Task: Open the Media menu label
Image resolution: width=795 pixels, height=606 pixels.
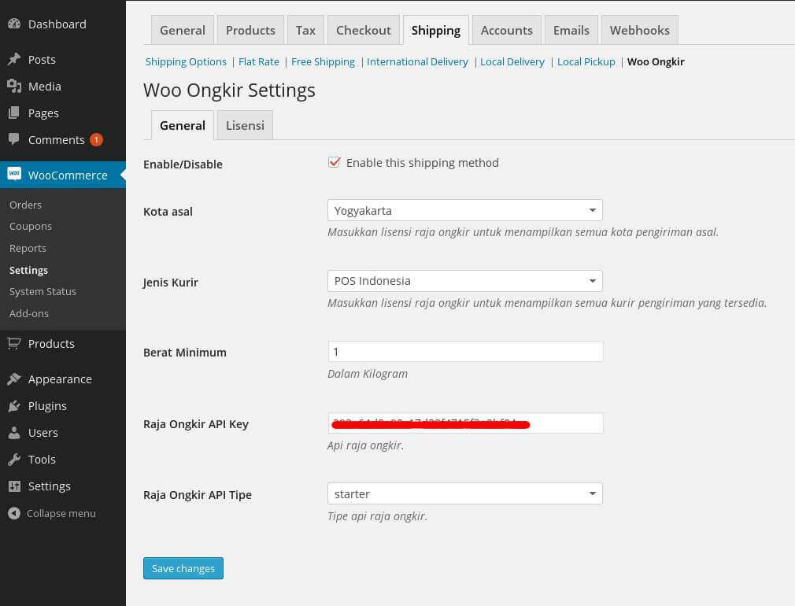Action: pyautogui.click(x=45, y=87)
